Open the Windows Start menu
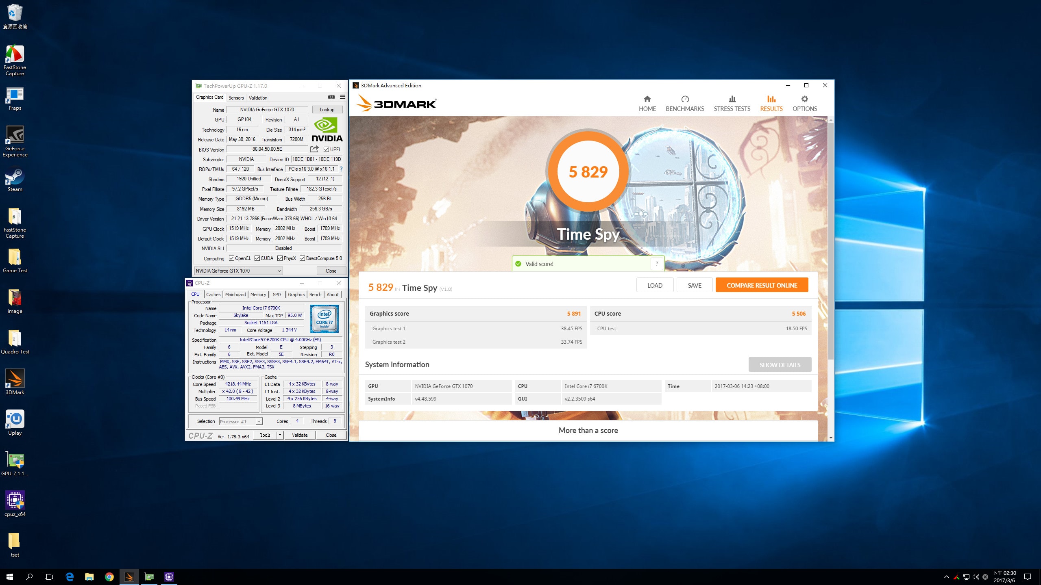This screenshot has height=585, width=1041. click(10, 576)
